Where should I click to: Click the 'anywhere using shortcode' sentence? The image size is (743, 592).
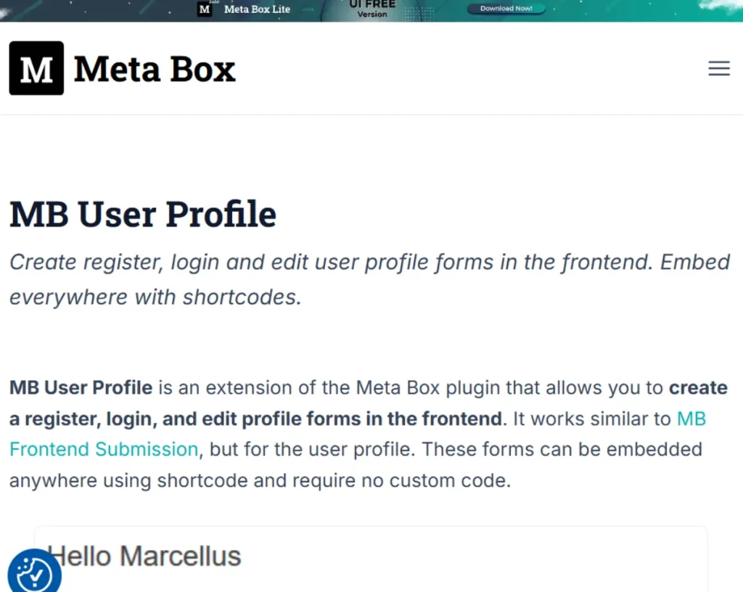(260, 481)
